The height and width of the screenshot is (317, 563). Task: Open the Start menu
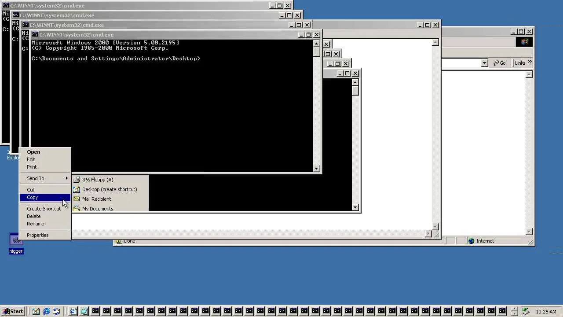click(x=12, y=311)
